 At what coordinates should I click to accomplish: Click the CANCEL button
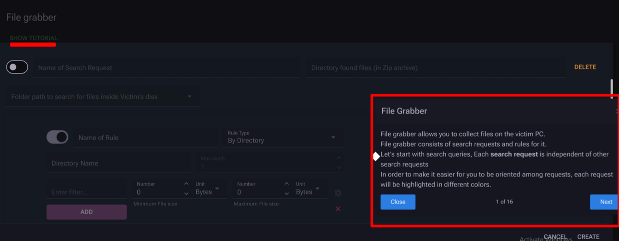pos(555,237)
